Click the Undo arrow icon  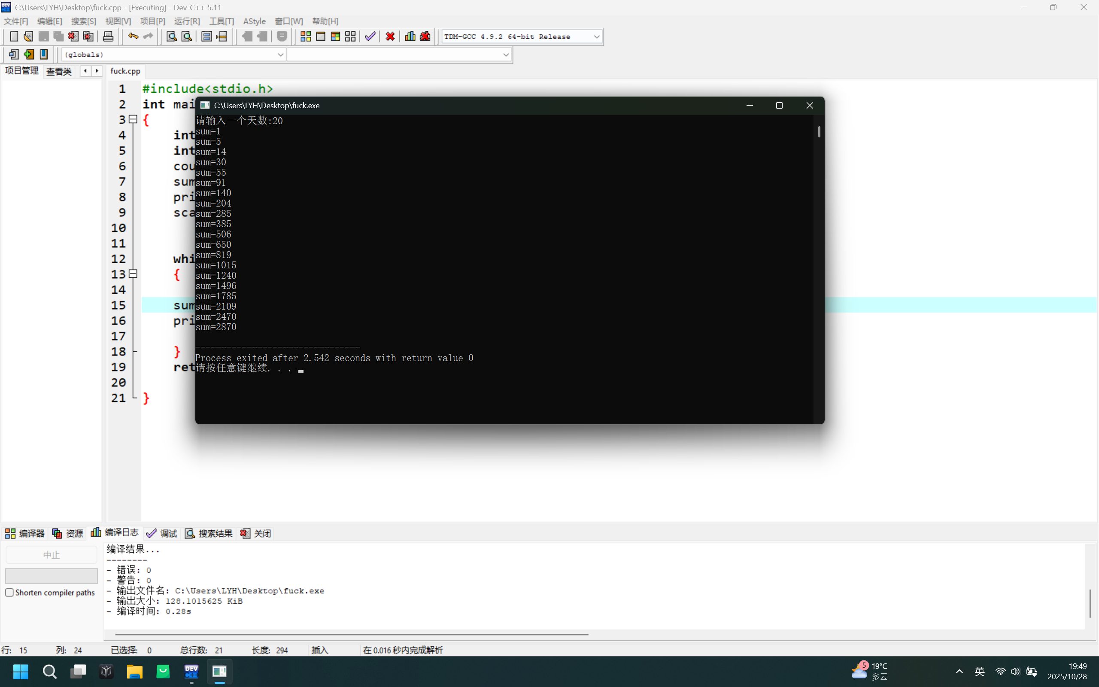[133, 36]
